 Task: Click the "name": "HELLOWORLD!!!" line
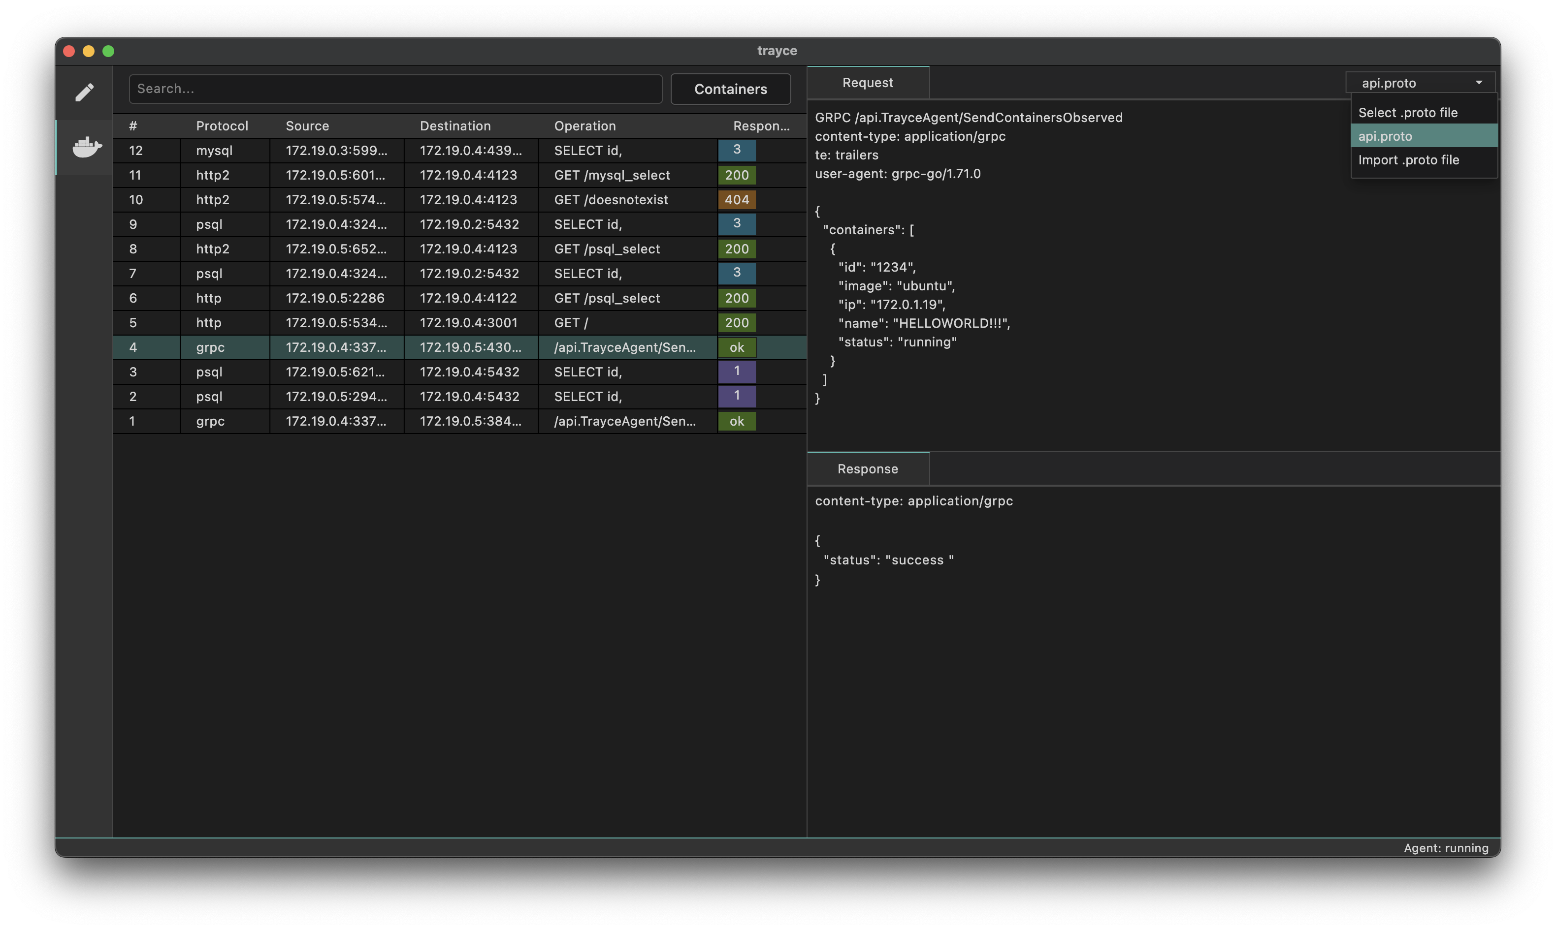(x=924, y=323)
